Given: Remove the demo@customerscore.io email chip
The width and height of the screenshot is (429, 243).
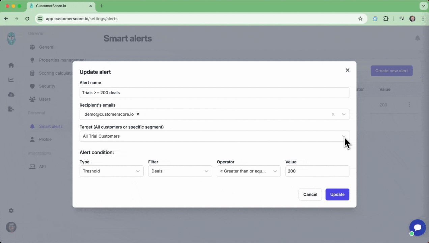Looking at the screenshot, I should (x=138, y=114).
